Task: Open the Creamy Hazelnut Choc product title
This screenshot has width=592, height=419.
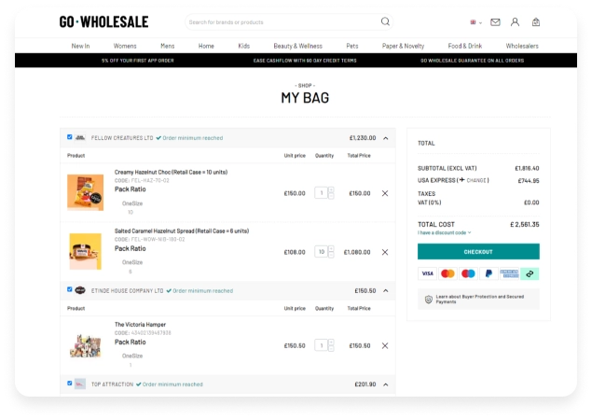Action: pos(171,173)
